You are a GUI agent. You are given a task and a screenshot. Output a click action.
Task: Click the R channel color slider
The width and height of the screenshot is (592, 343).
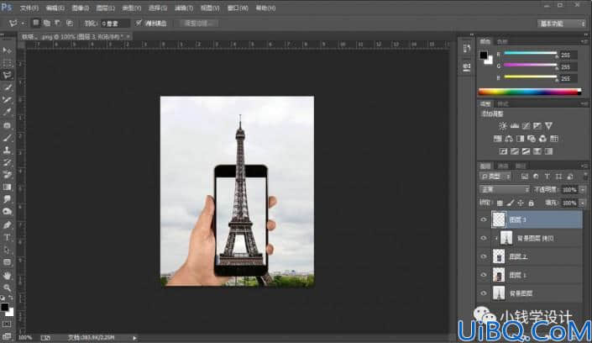click(x=531, y=54)
